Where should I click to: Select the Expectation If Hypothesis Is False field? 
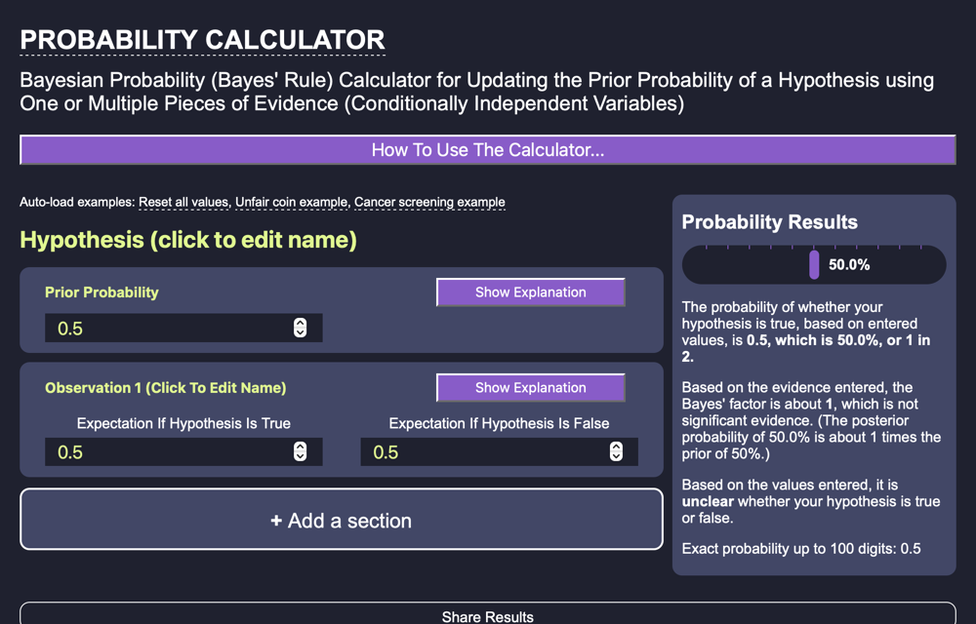482,452
